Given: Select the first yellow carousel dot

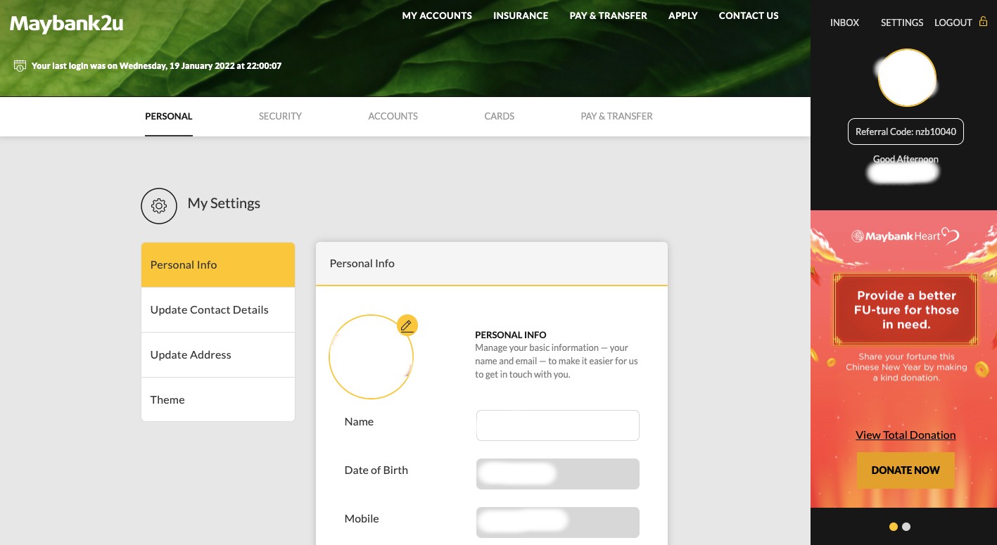Looking at the screenshot, I should [894, 527].
